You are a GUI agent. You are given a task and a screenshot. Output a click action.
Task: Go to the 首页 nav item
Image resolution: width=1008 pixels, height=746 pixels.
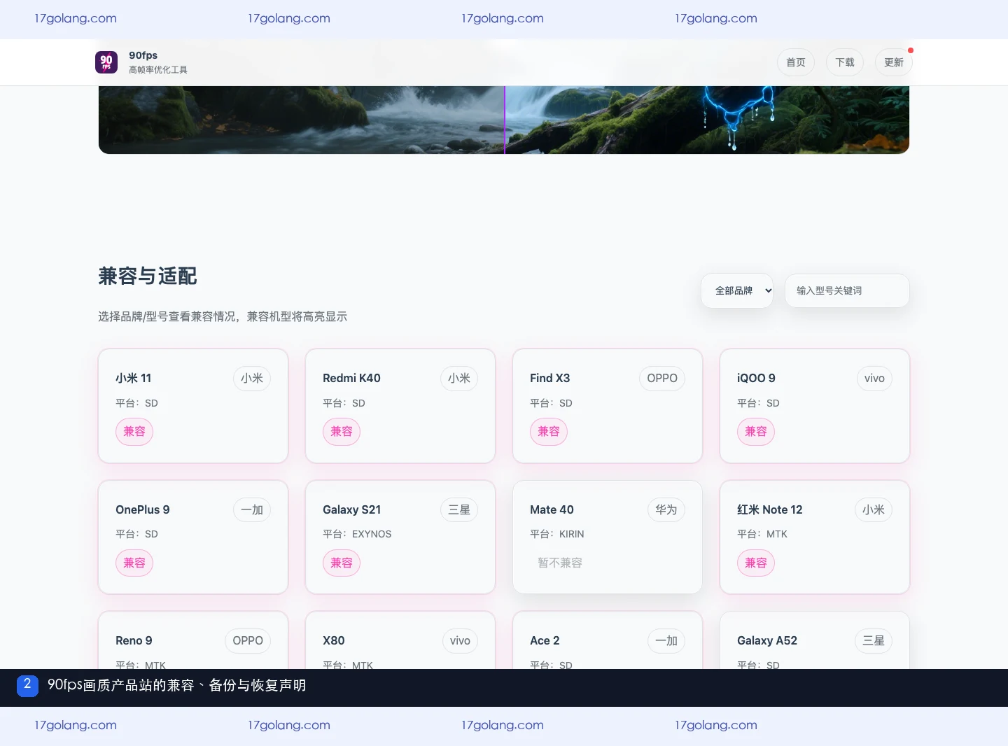[x=796, y=62]
